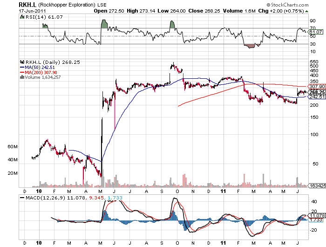Image resolution: width=326 pixels, height=247 pixels.
Task: Click the S month label under MACD panel
Action: (162, 243)
